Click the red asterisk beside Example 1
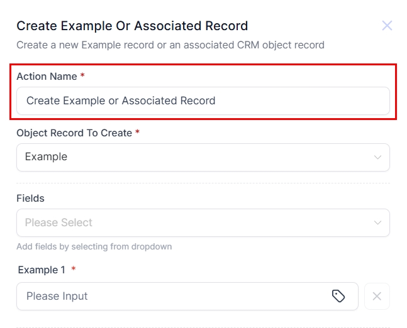This screenshot has width=407, height=328. 73,270
